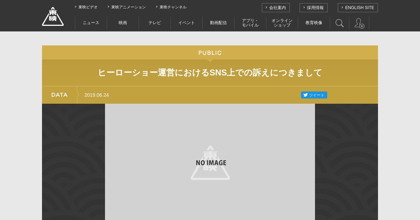Viewport: 420px width, 220px height.
Task: Open the オンラインショップ menu item
Action: pos(282,23)
